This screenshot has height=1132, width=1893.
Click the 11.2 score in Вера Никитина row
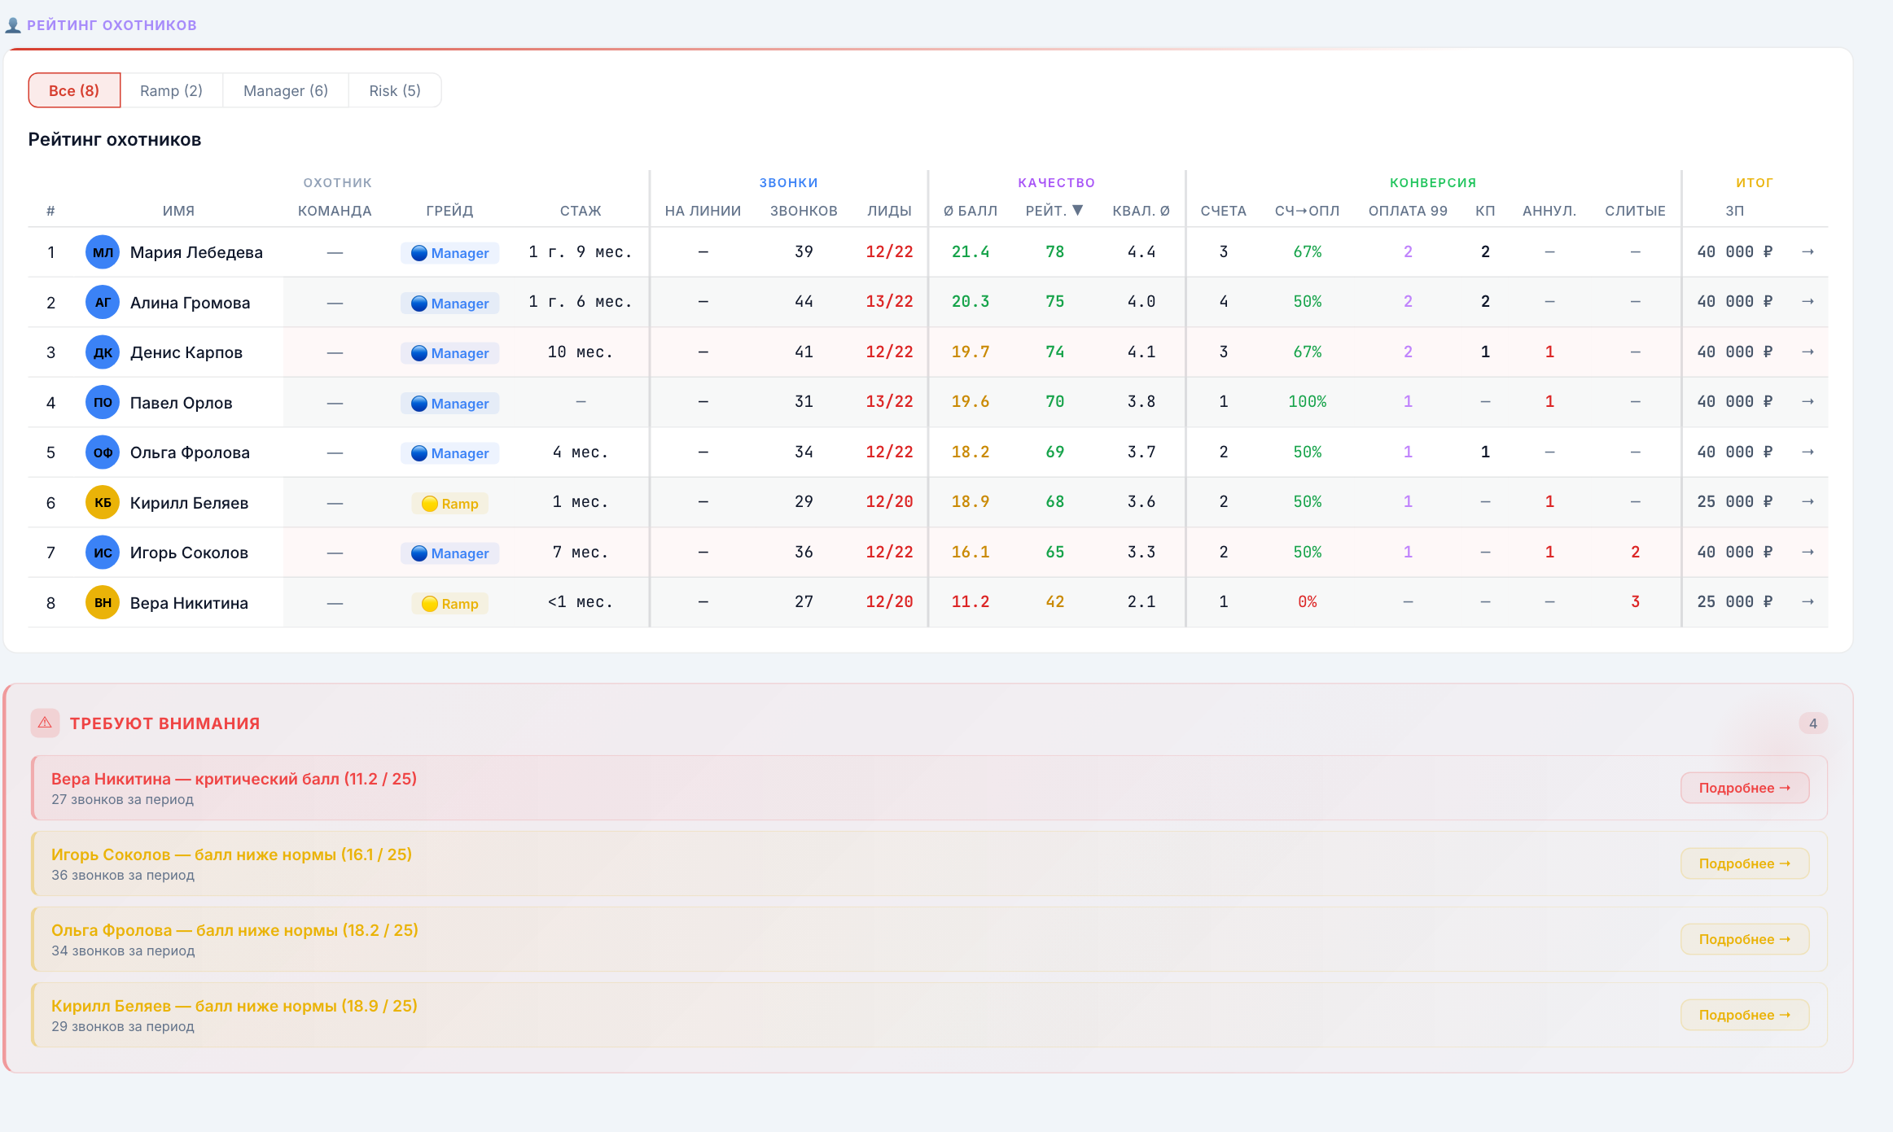(x=971, y=602)
